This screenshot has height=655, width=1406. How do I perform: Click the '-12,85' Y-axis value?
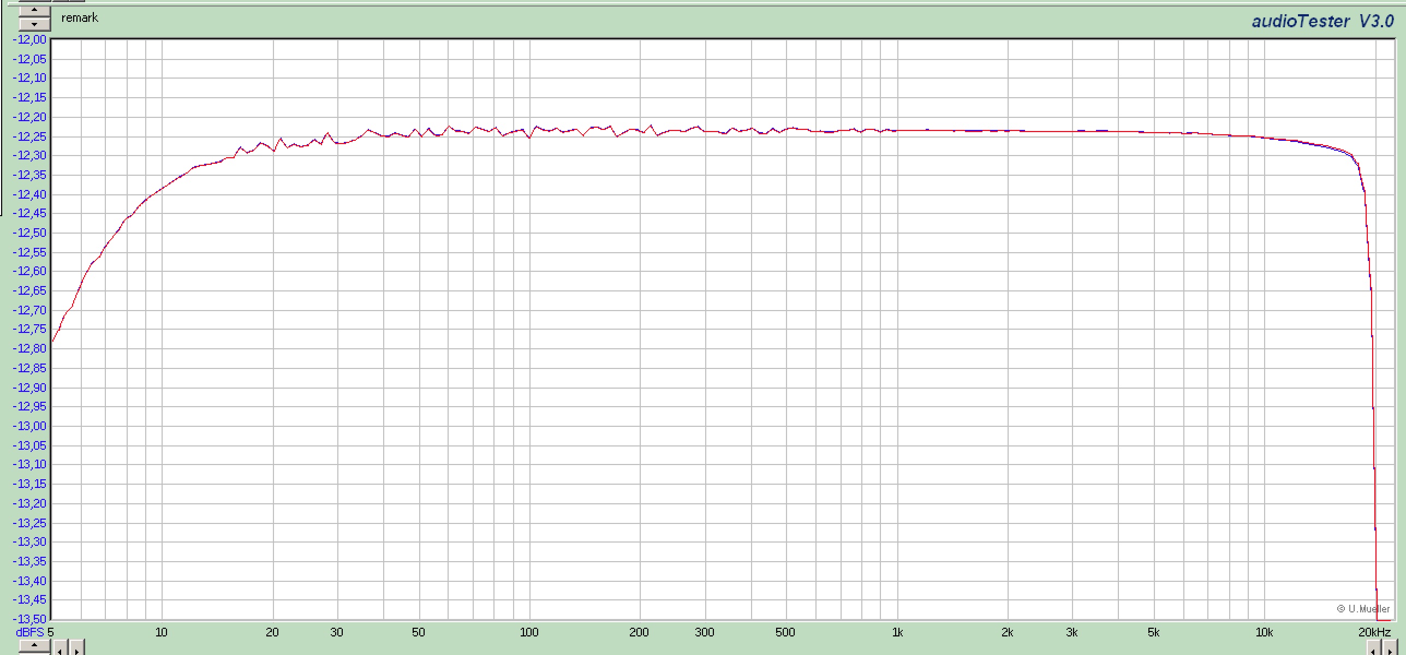click(30, 368)
